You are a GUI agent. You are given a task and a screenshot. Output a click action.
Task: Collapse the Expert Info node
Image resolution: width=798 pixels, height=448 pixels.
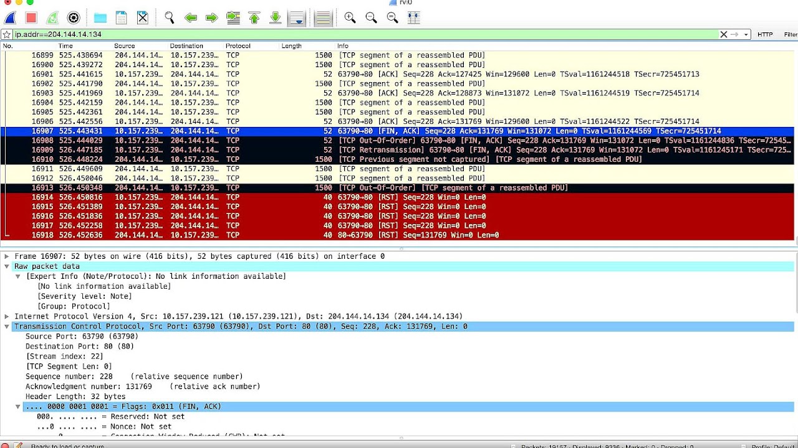coord(18,276)
